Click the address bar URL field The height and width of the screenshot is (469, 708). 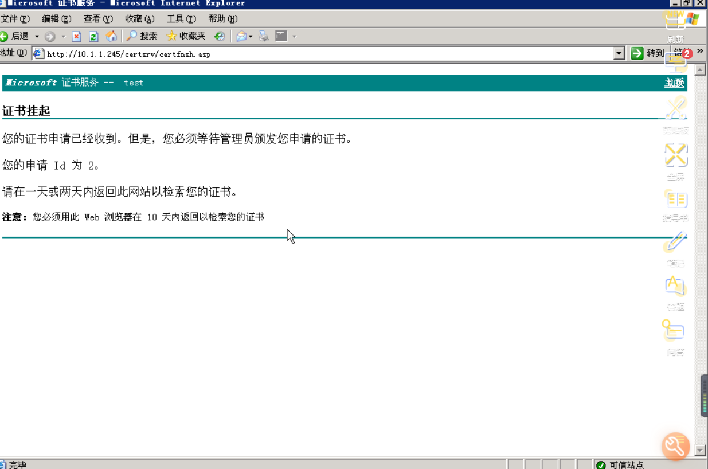(x=329, y=54)
